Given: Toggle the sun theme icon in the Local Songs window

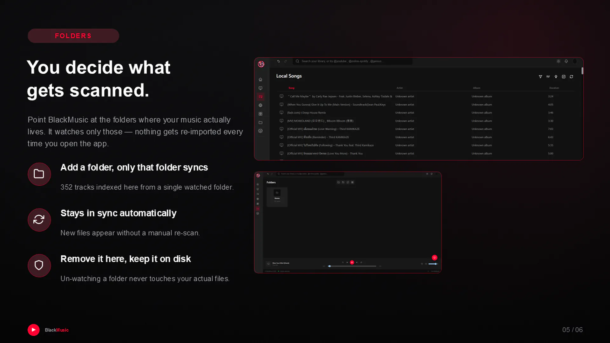Looking at the screenshot, I should pyautogui.click(x=559, y=61).
